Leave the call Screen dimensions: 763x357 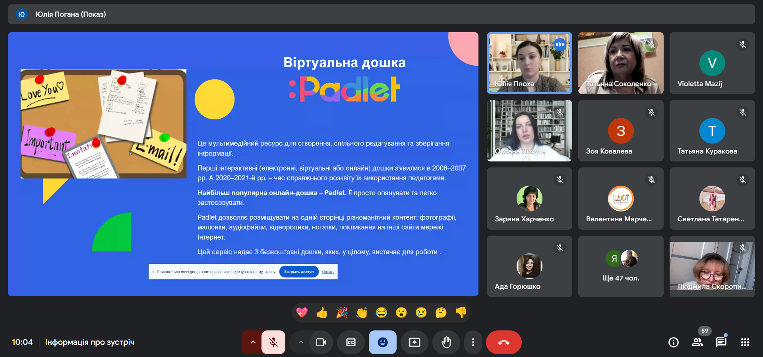tap(504, 342)
